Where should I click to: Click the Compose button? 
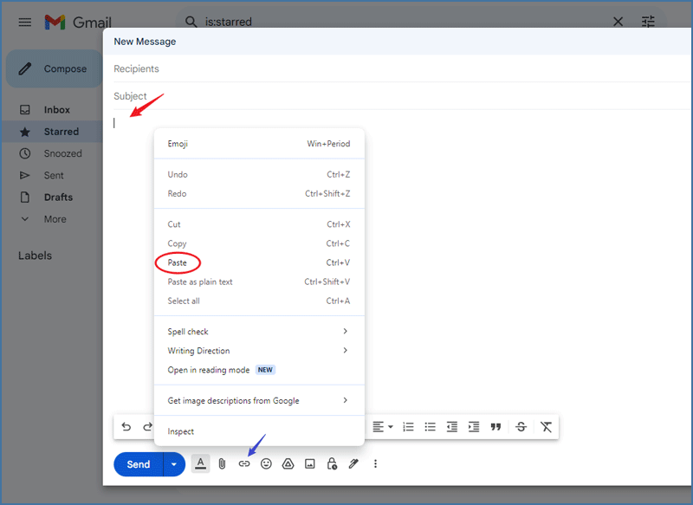pyautogui.click(x=55, y=68)
